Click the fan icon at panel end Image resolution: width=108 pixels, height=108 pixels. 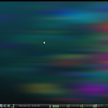pyautogui.click(x=105, y=106)
